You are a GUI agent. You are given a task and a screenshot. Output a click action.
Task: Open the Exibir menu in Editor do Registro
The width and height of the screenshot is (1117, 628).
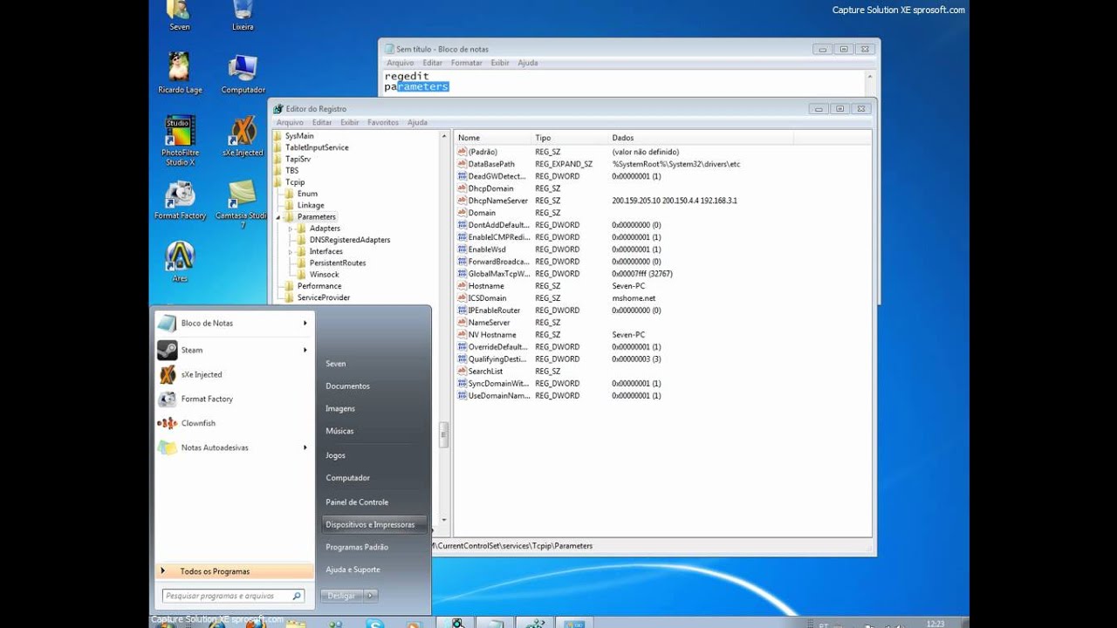click(349, 123)
